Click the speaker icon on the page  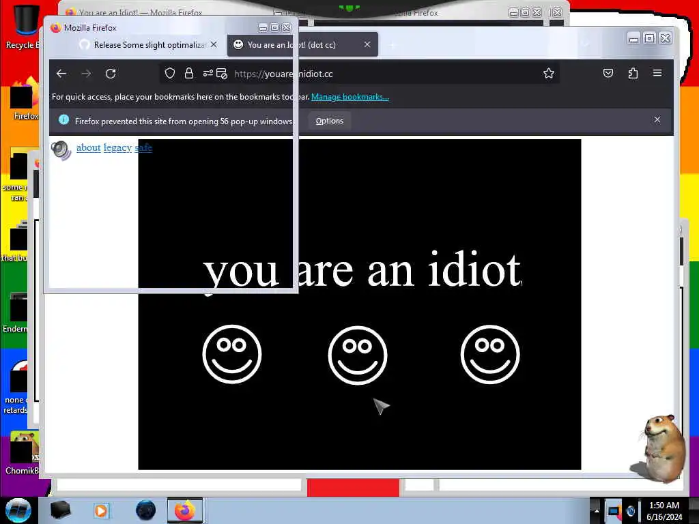click(61, 149)
